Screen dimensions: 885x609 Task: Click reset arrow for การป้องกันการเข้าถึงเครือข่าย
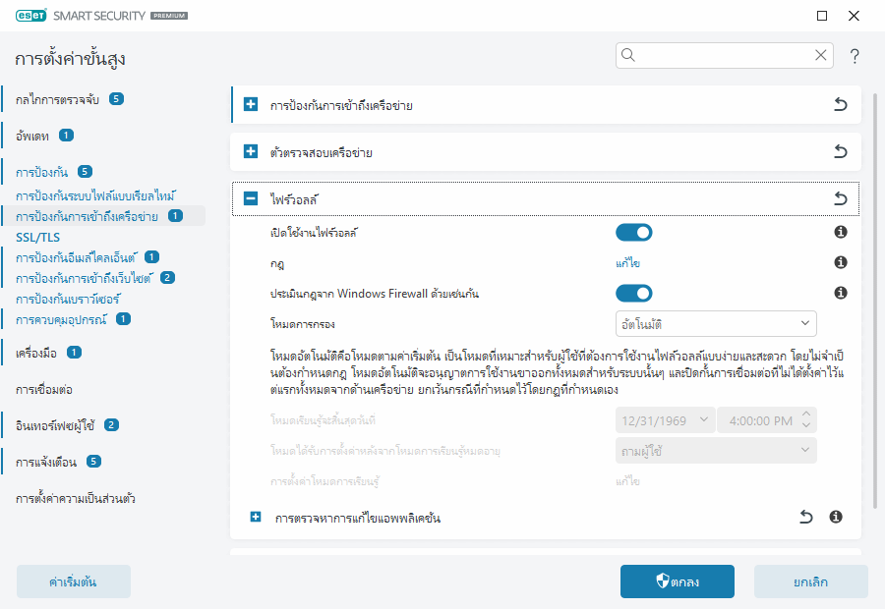coord(841,104)
